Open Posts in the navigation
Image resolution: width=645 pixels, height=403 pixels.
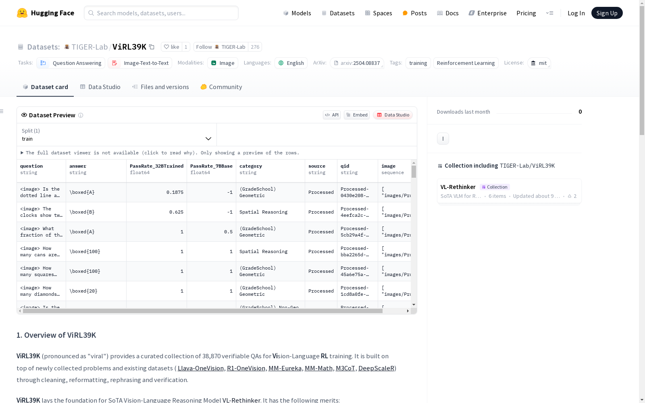(414, 13)
